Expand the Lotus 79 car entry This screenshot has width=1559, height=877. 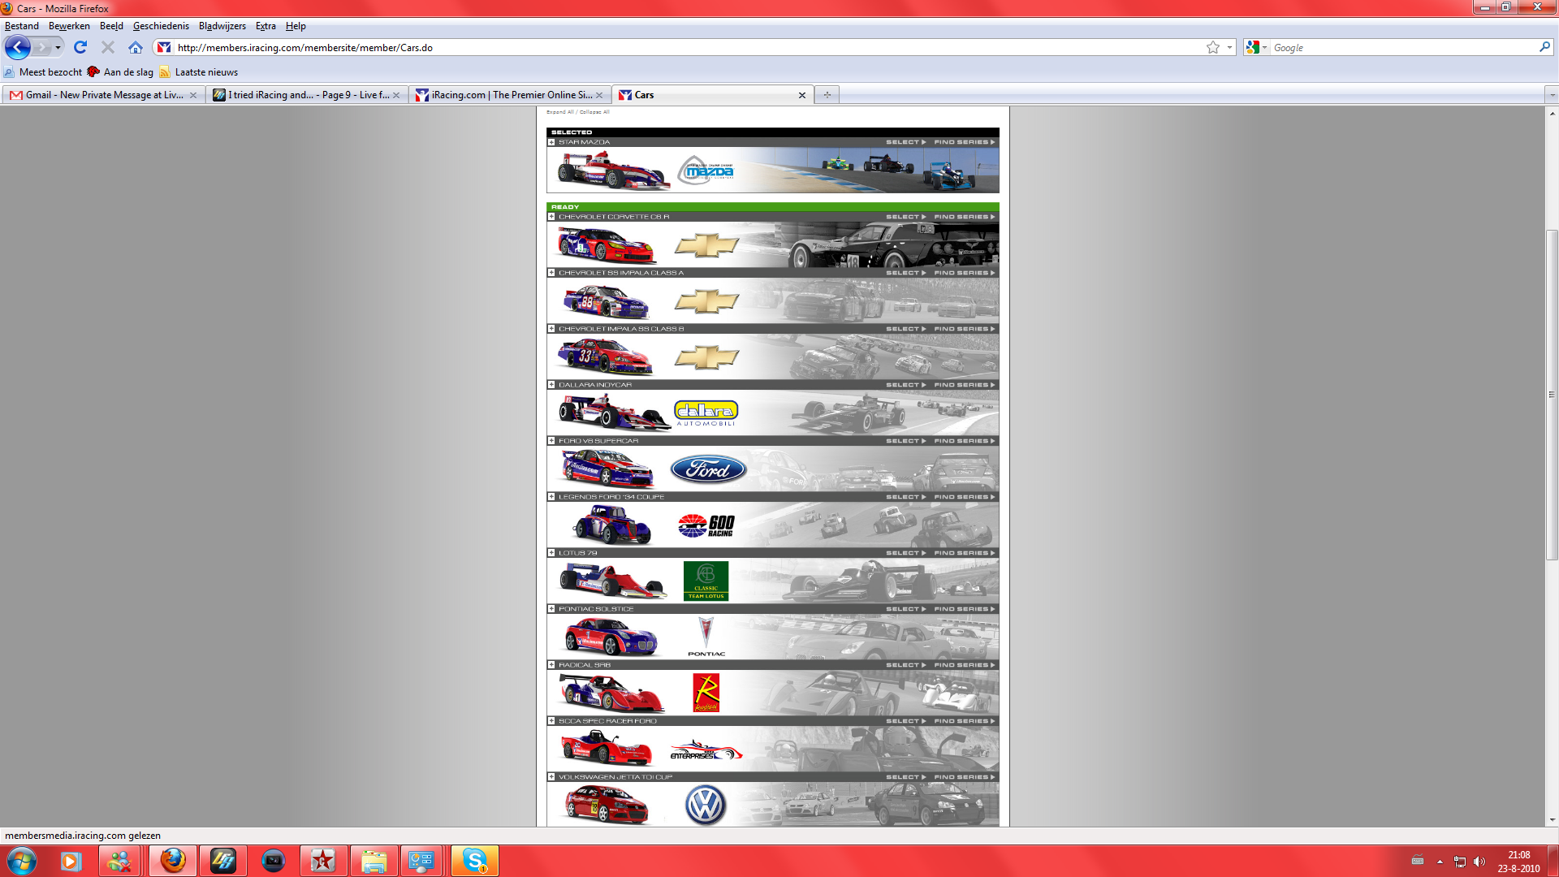551,553
